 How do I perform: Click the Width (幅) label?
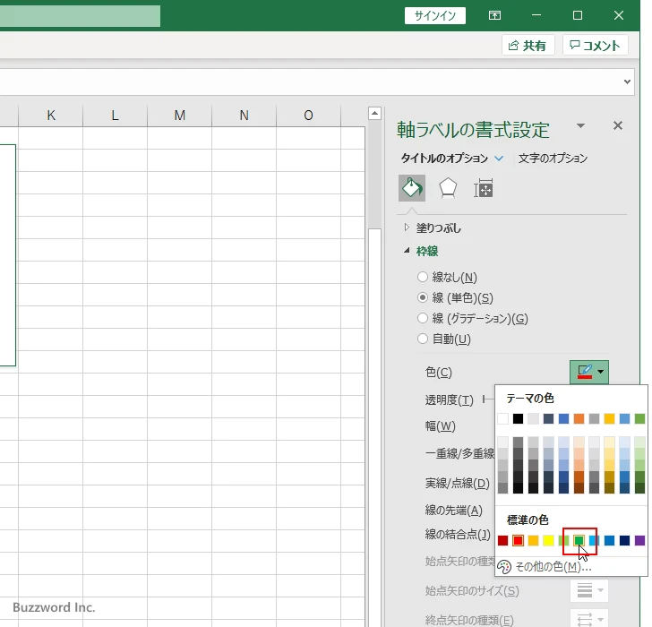pyautogui.click(x=441, y=426)
